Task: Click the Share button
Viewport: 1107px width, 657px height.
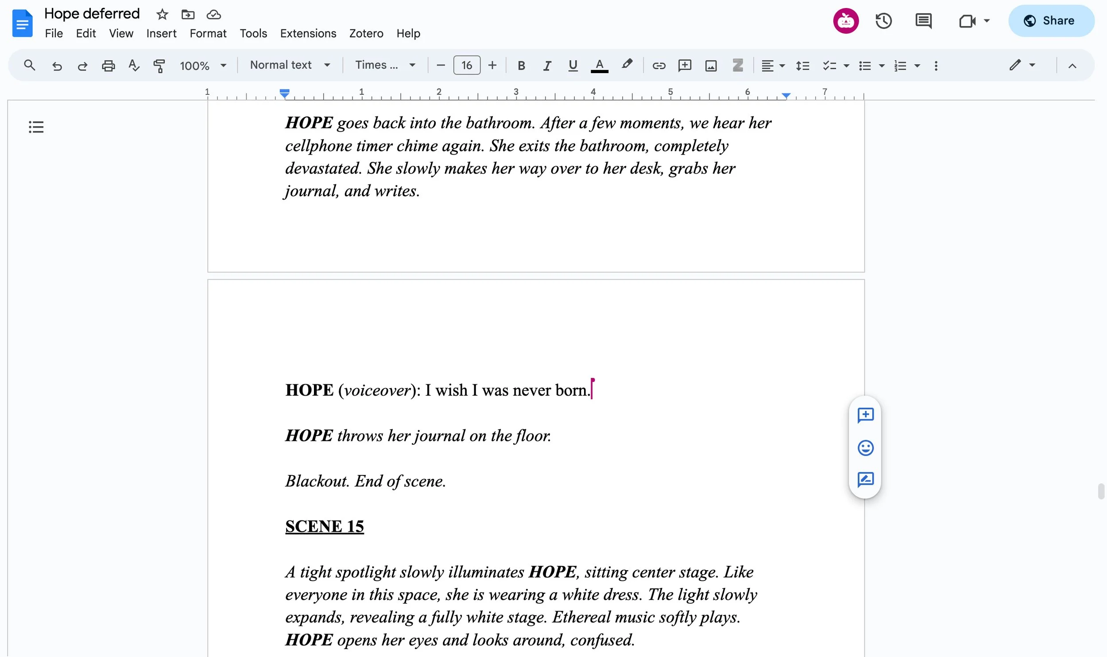Action: pyautogui.click(x=1051, y=21)
